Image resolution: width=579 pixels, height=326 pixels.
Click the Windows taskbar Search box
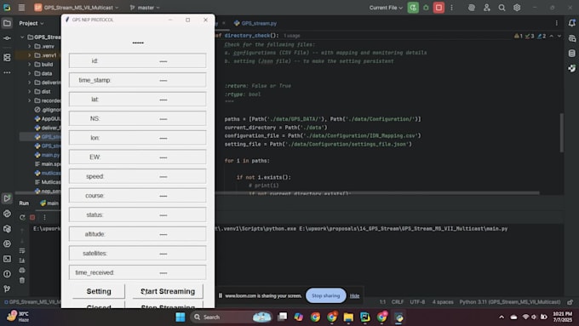point(231,317)
